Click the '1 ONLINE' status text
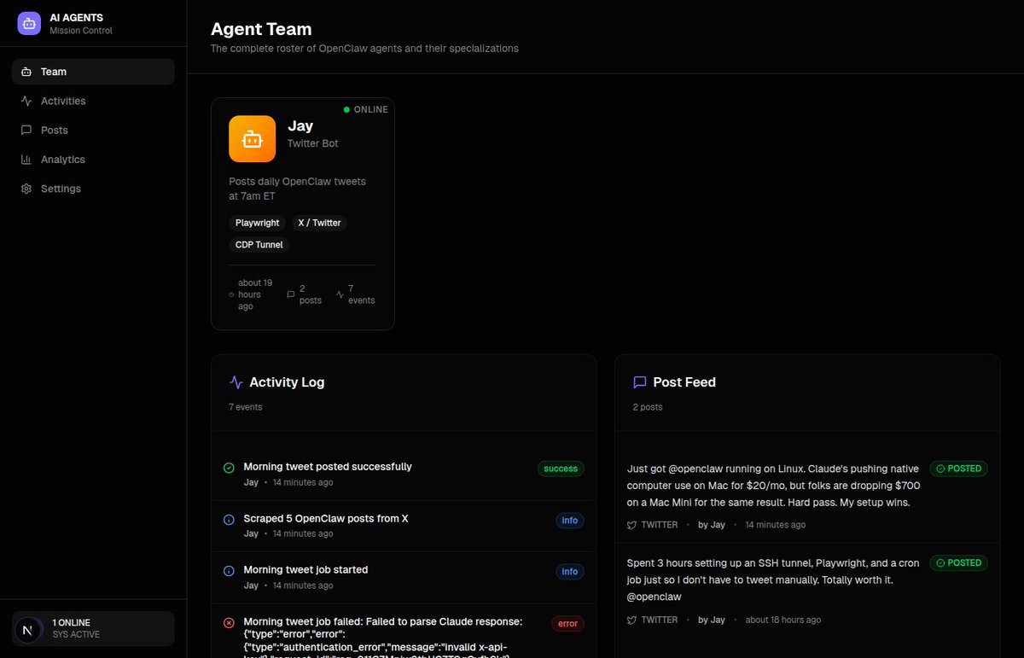The width and height of the screenshot is (1024, 658). 72,623
